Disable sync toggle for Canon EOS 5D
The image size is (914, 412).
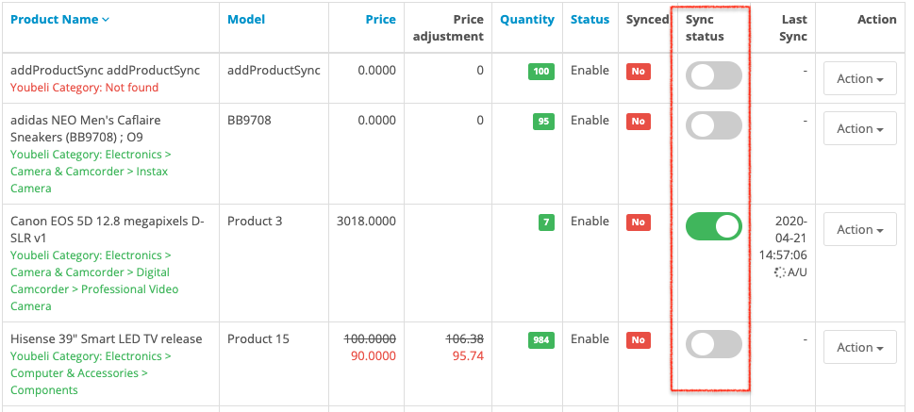coord(713,226)
